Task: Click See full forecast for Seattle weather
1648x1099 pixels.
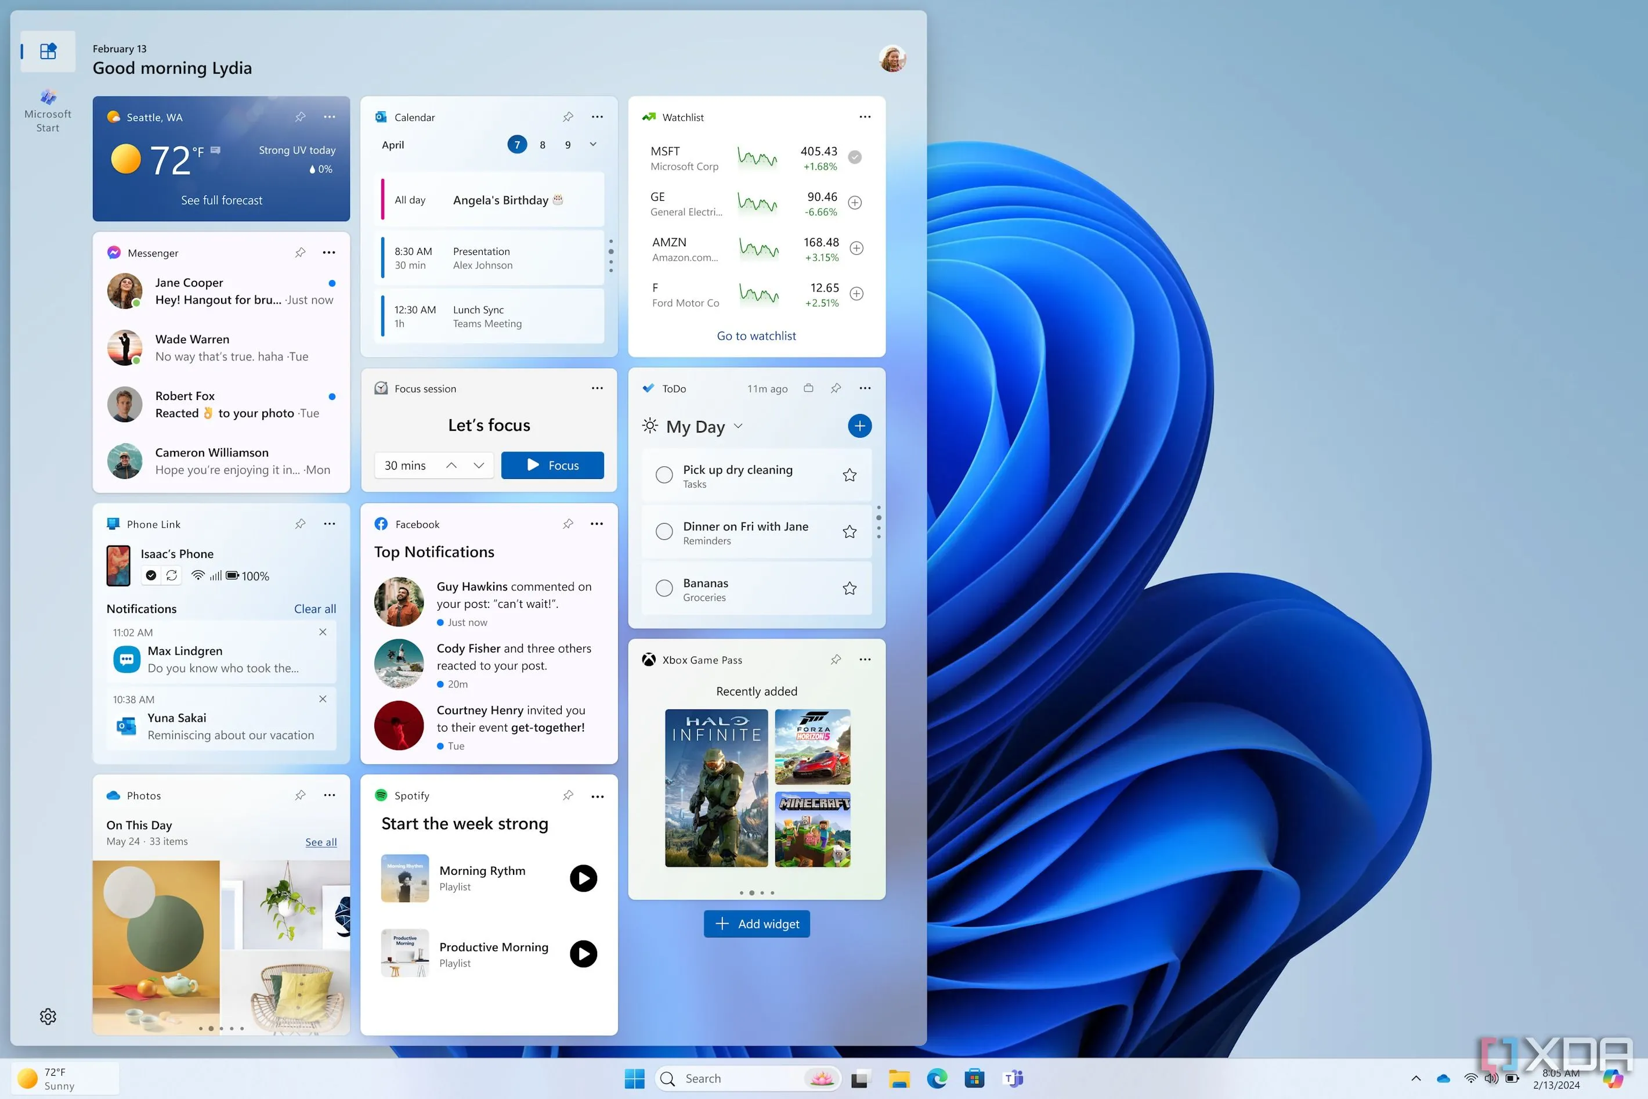Action: (221, 200)
